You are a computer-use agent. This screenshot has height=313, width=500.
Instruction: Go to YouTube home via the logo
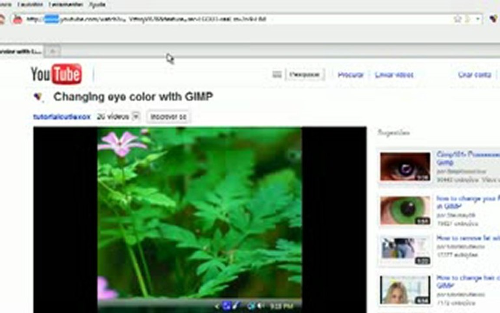[x=56, y=74]
